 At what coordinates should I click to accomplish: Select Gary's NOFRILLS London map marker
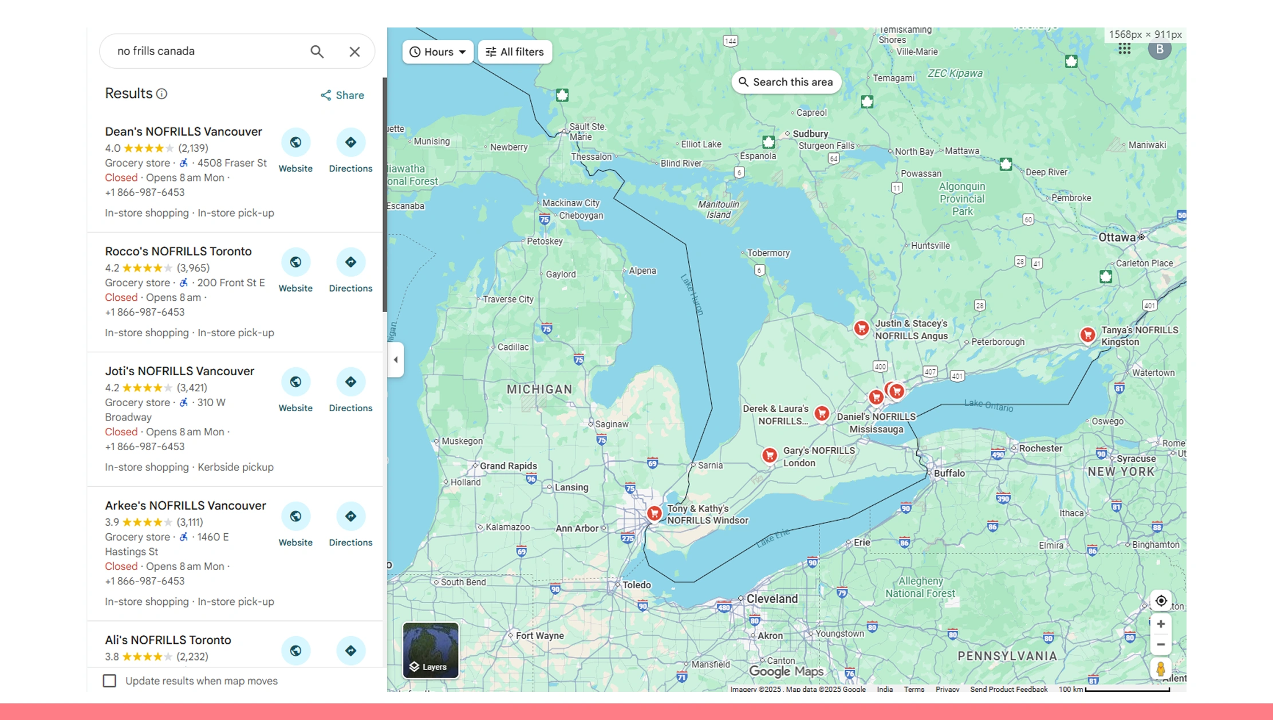coord(769,454)
